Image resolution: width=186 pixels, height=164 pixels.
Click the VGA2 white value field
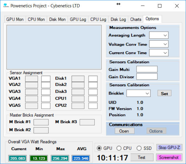point(46,85)
